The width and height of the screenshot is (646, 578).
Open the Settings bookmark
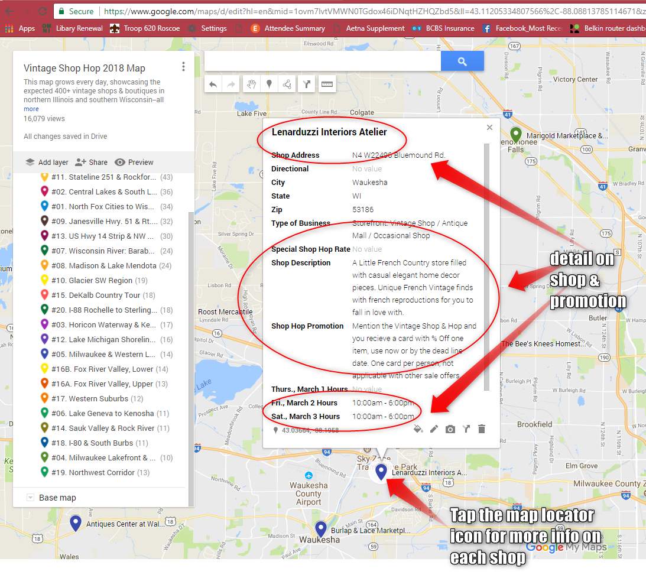[207, 28]
